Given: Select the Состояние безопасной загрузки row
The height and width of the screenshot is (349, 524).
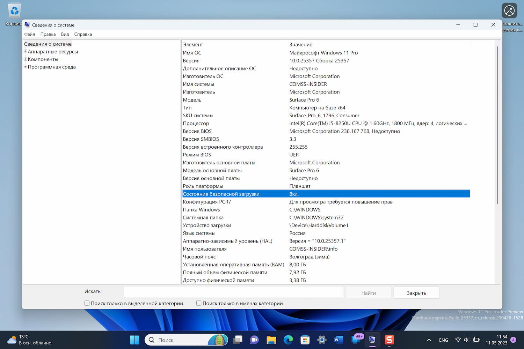Looking at the screenshot, I should tap(326, 194).
